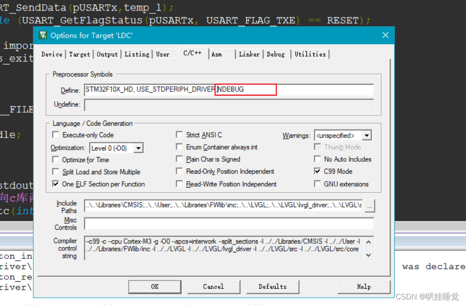Enable Strict ANSI C
The width and height of the screenshot is (466, 305).
tap(179, 135)
